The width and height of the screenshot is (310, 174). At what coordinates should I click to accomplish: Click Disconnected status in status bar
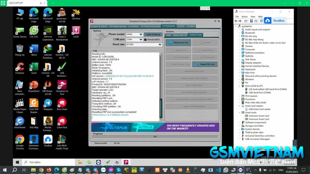tap(101, 143)
